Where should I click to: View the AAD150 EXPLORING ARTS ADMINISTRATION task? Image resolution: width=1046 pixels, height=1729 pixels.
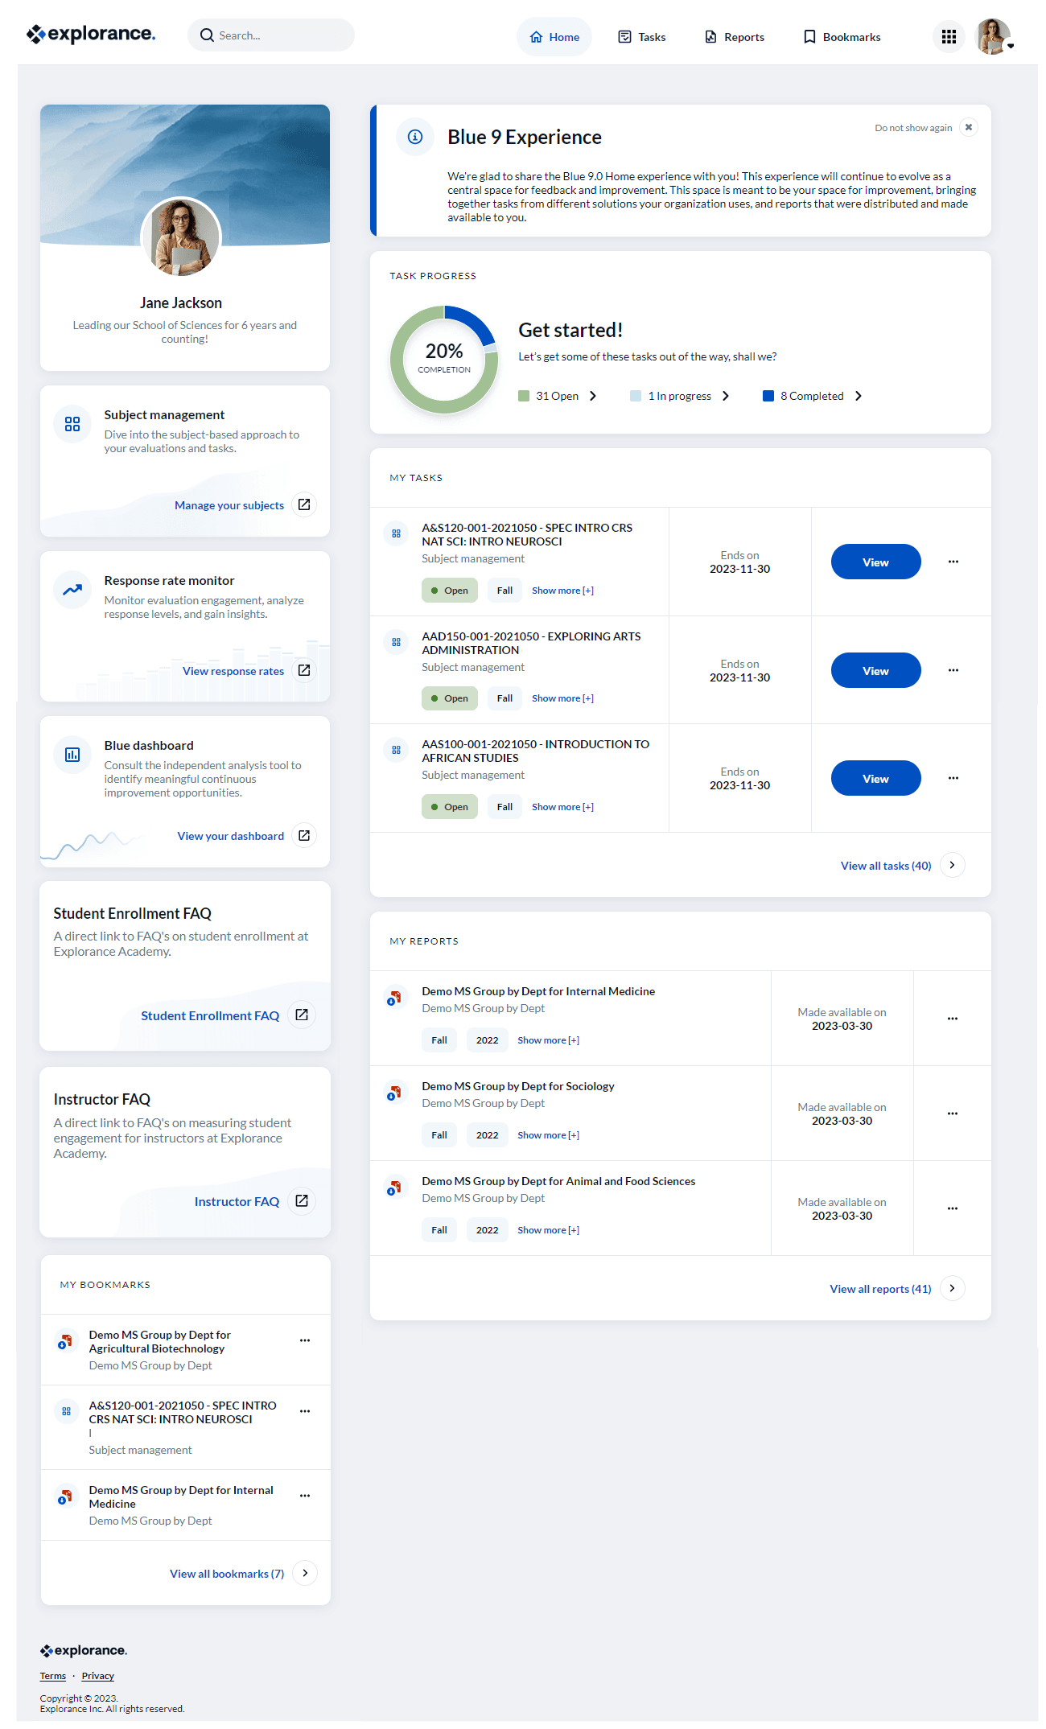(875, 670)
